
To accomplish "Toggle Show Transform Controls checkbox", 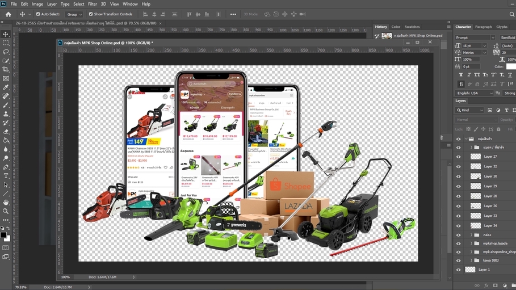I will (91, 14).
